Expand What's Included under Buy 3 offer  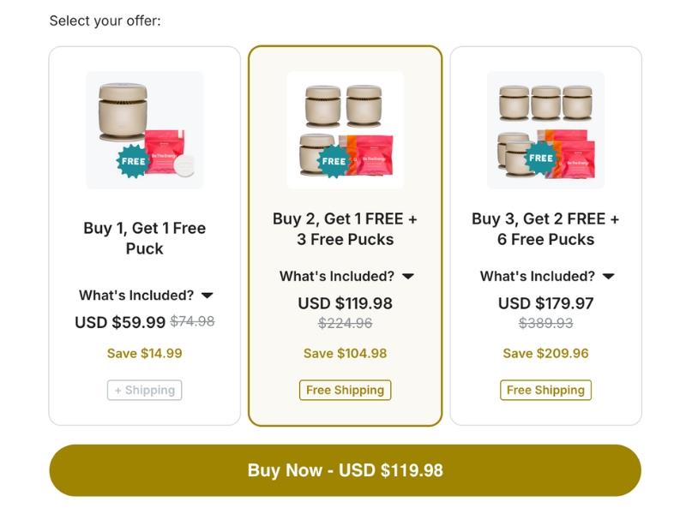tap(547, 276)
